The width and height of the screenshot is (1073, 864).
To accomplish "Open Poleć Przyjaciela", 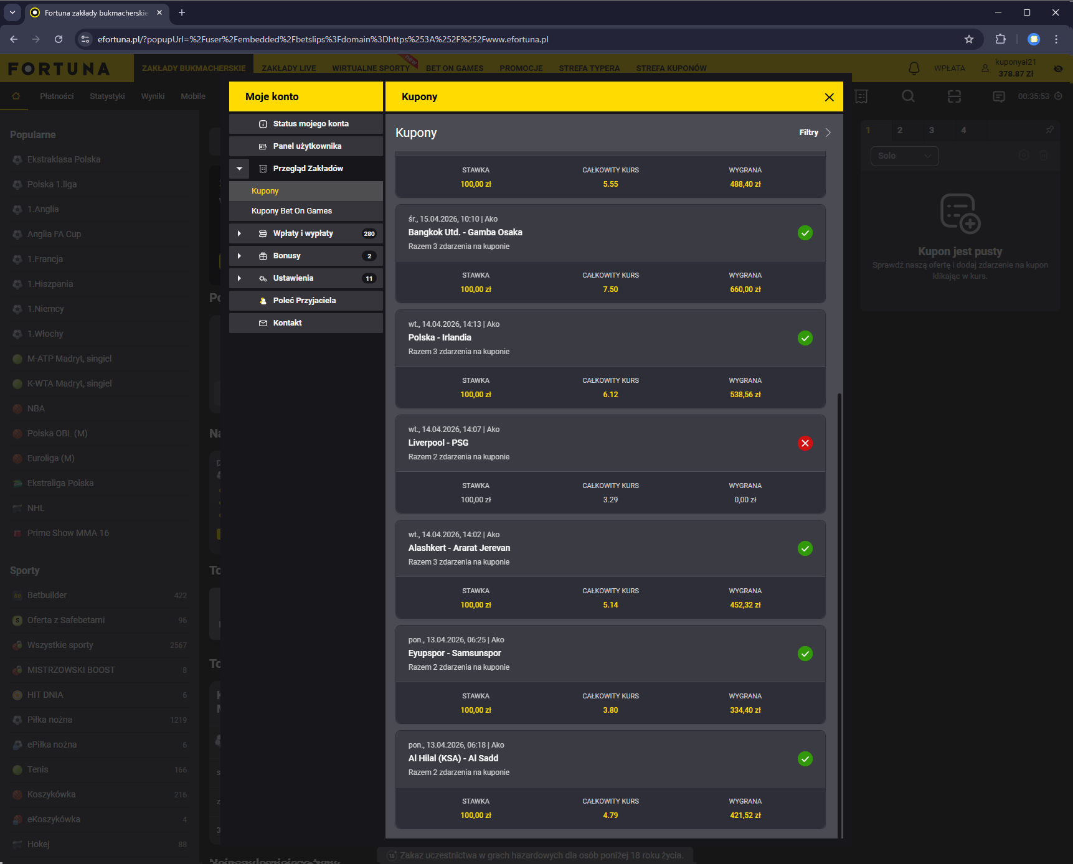I will click(x=306, y=301).
